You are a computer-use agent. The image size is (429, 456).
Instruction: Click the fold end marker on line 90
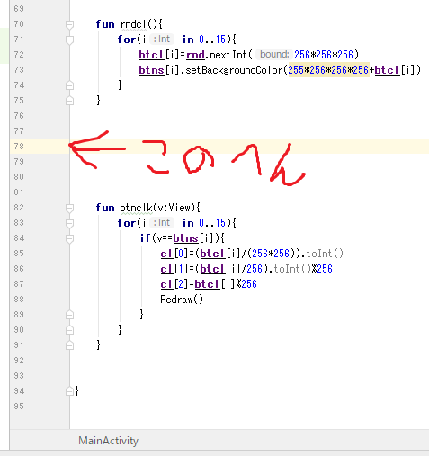click(69, 330)
